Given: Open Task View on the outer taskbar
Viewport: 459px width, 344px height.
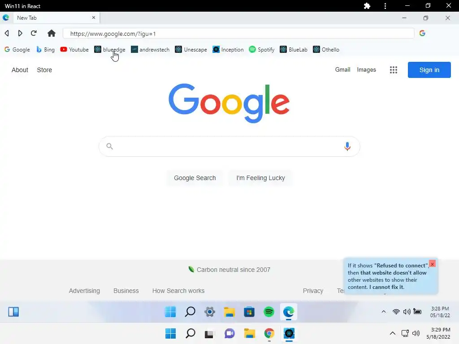Looking at the screenshot, I should [209, 334].
